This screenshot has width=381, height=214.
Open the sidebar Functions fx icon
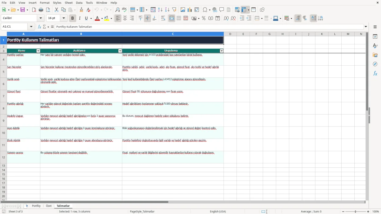(x=375, y=73)
